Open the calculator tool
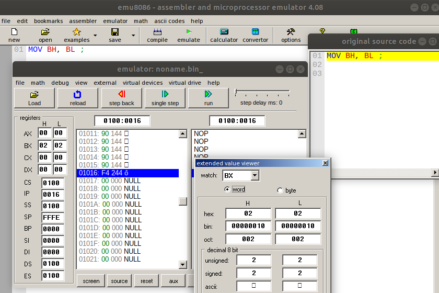The width and height of the screenshot is (439, 293). [x=224, y=32]
